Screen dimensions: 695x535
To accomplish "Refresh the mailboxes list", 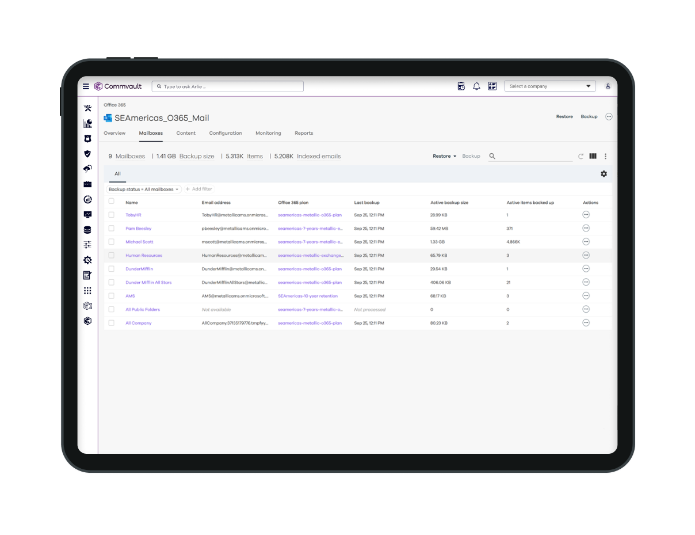I will (581, 156).
